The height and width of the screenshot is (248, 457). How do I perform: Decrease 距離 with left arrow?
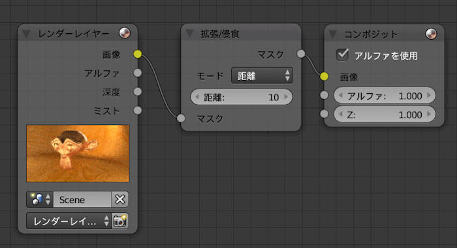(197, 97)
